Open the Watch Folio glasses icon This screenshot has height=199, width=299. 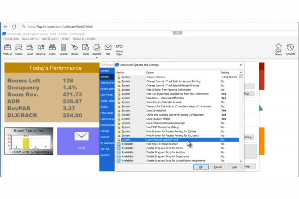[x=119, y=50]
